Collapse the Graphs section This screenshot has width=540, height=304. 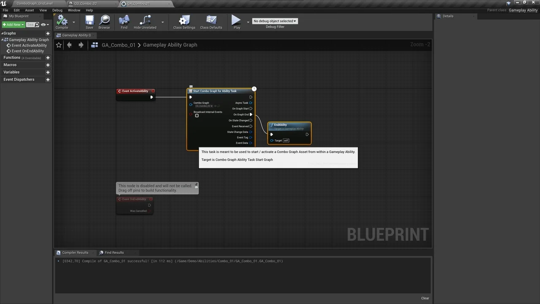(x=3, y=33)
